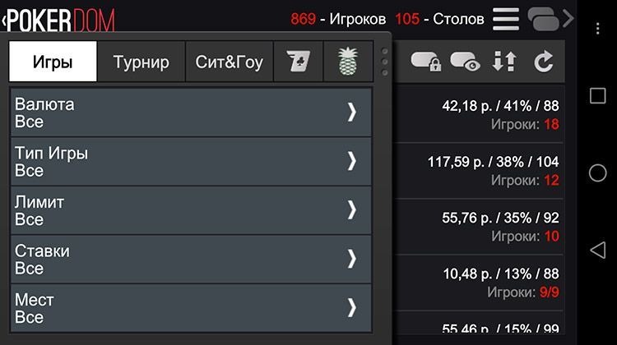Image resolution: width=617 pixels, height=345 pixels.
Task: Switch to the Сит&Гоу tab
Action: tap(229, 62)
